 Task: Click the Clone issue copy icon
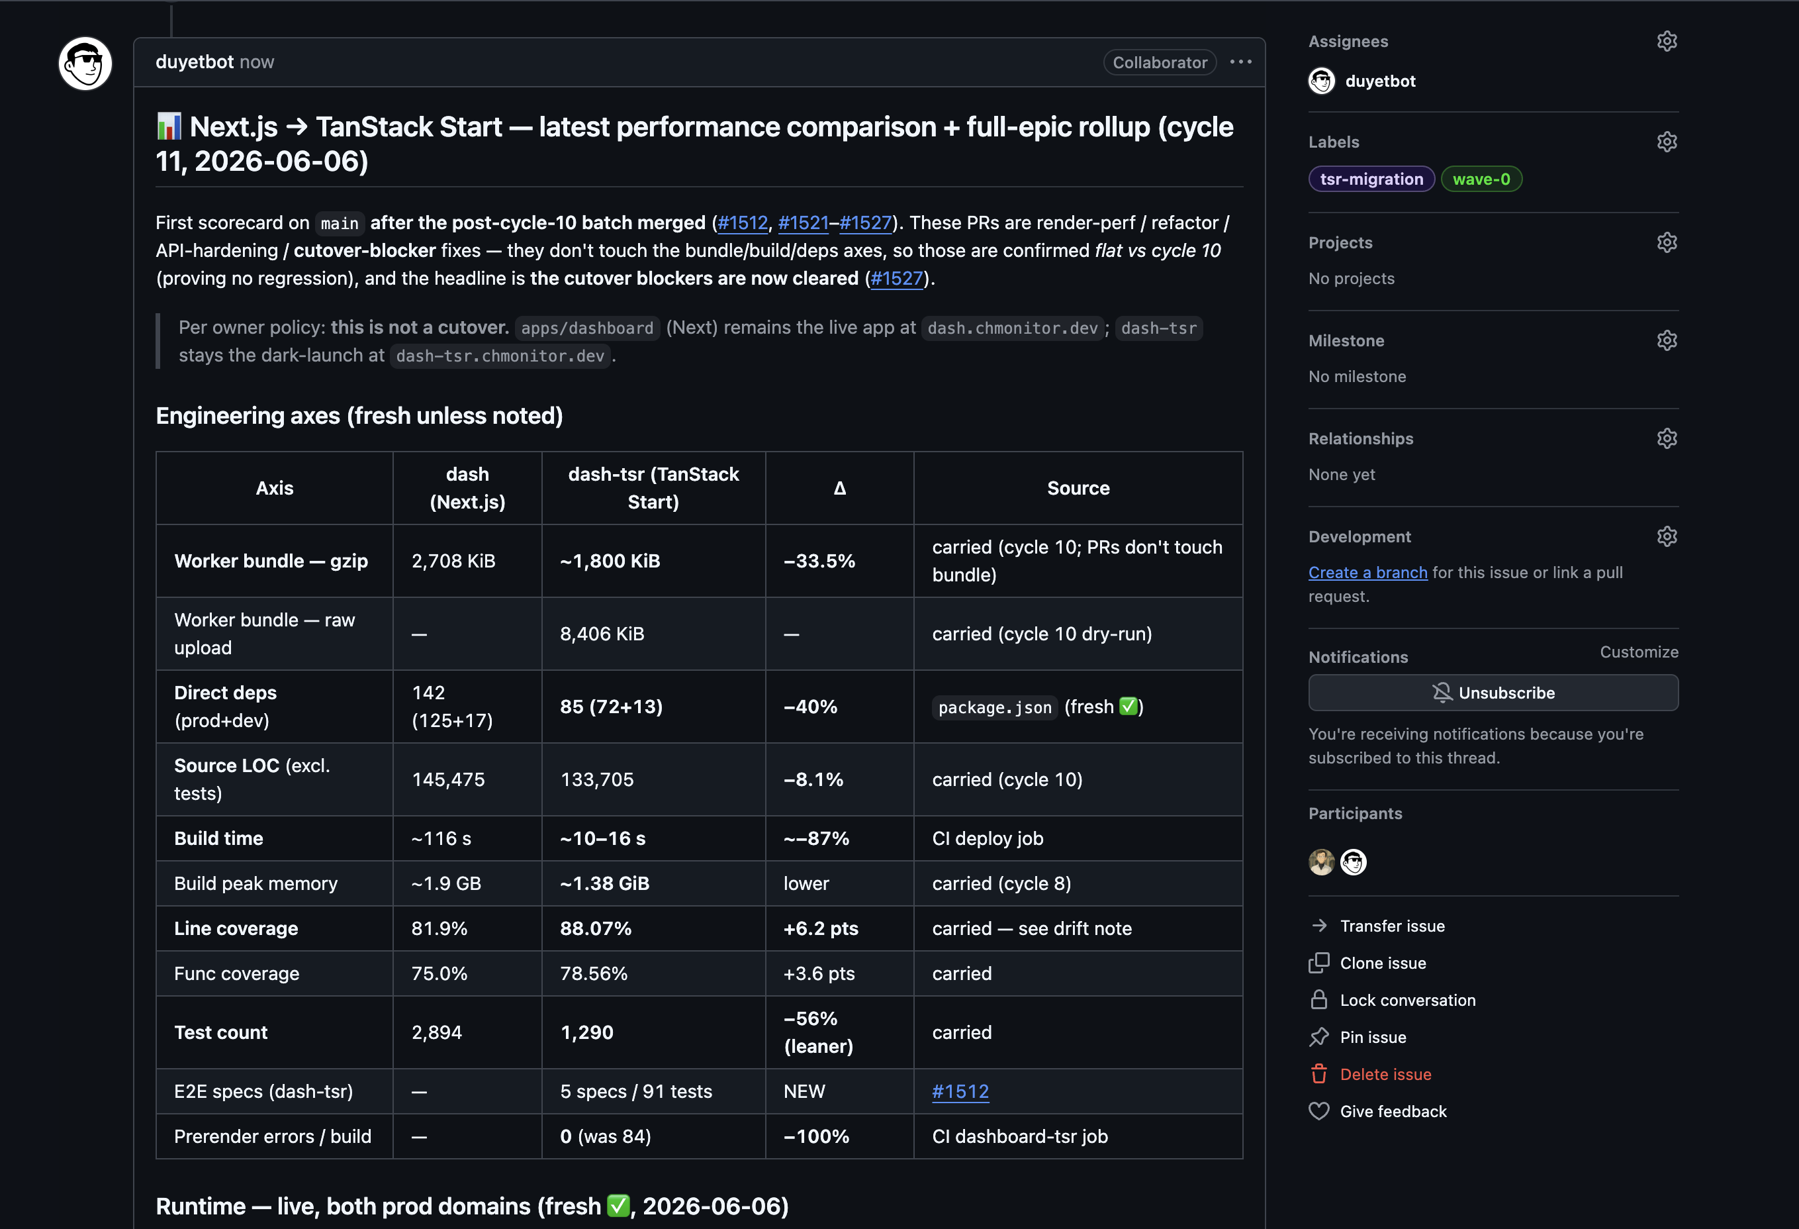pos(1319,963)
